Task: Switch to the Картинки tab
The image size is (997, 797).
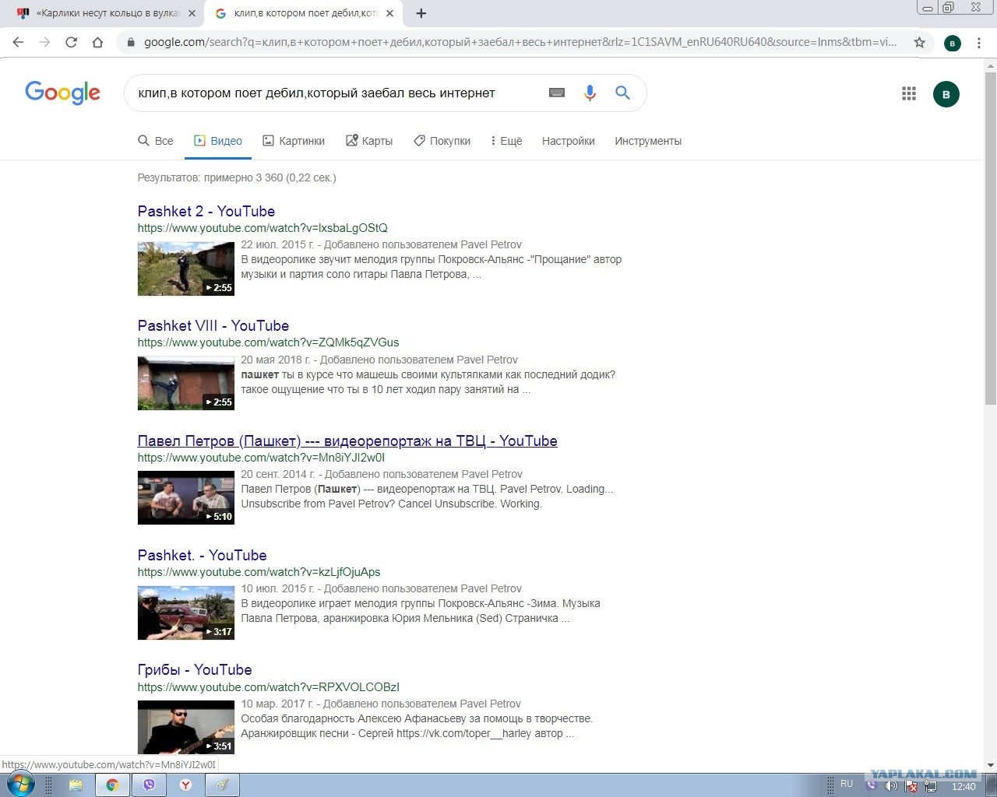Action: [294, 141]
